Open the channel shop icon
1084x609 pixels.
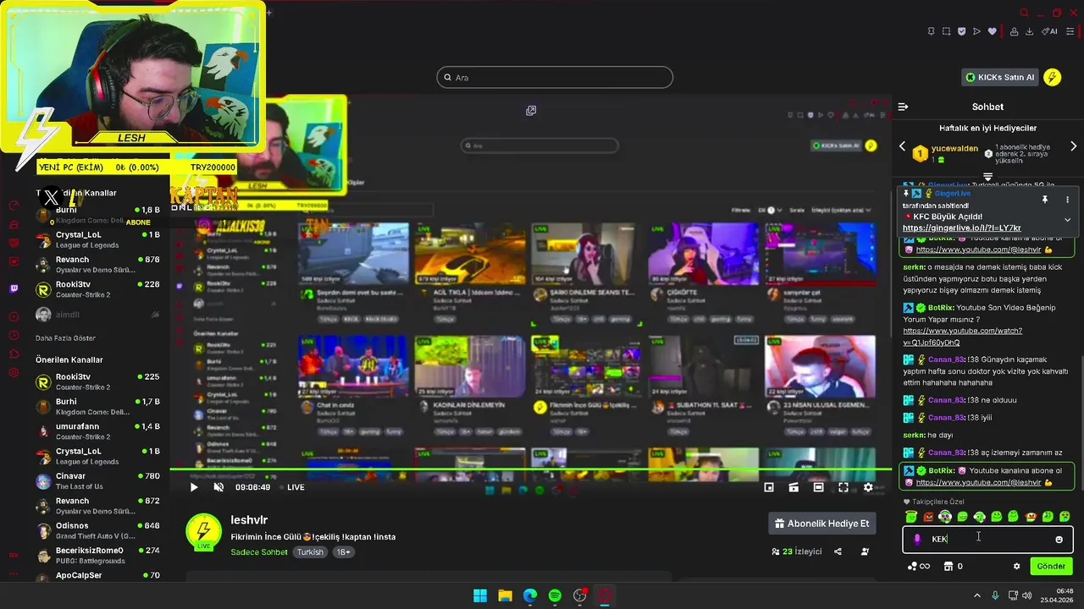click(x=948, y=567)
